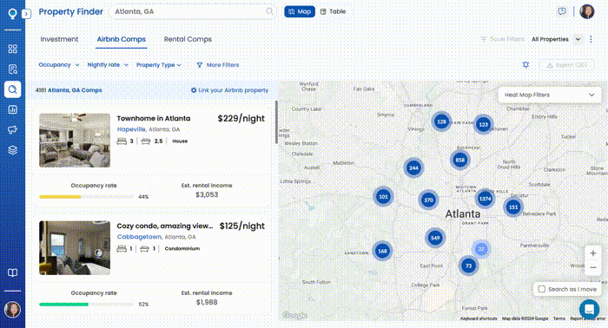Open the bar chart analytics sidebar icon

12,109
